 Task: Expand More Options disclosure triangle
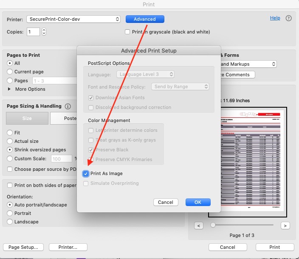click(x=10, y=89)
